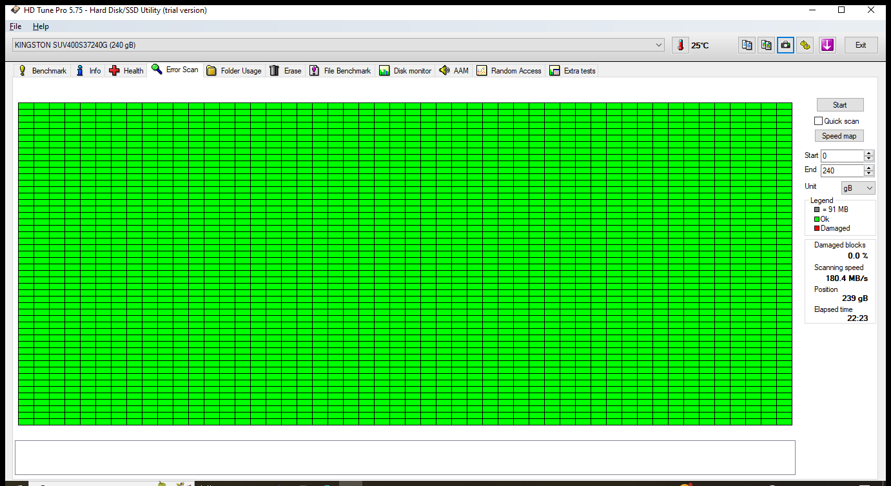Click the thermometer temperature icon
Screen dimensions: 891x486
tap(680, 45)
